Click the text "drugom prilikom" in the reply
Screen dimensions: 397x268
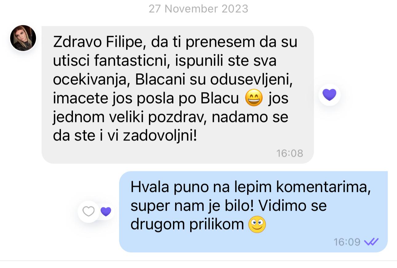click(187, 225)
